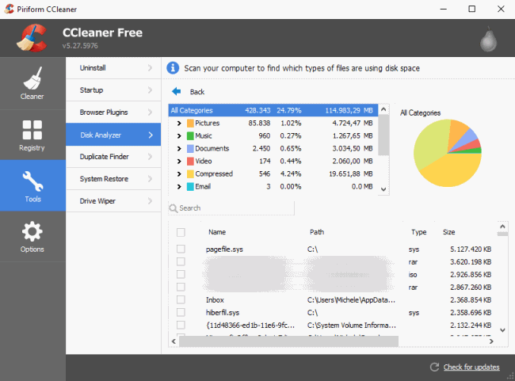Expand the Email category
This screenshot has width=515, height=381.
pos(179,187)
